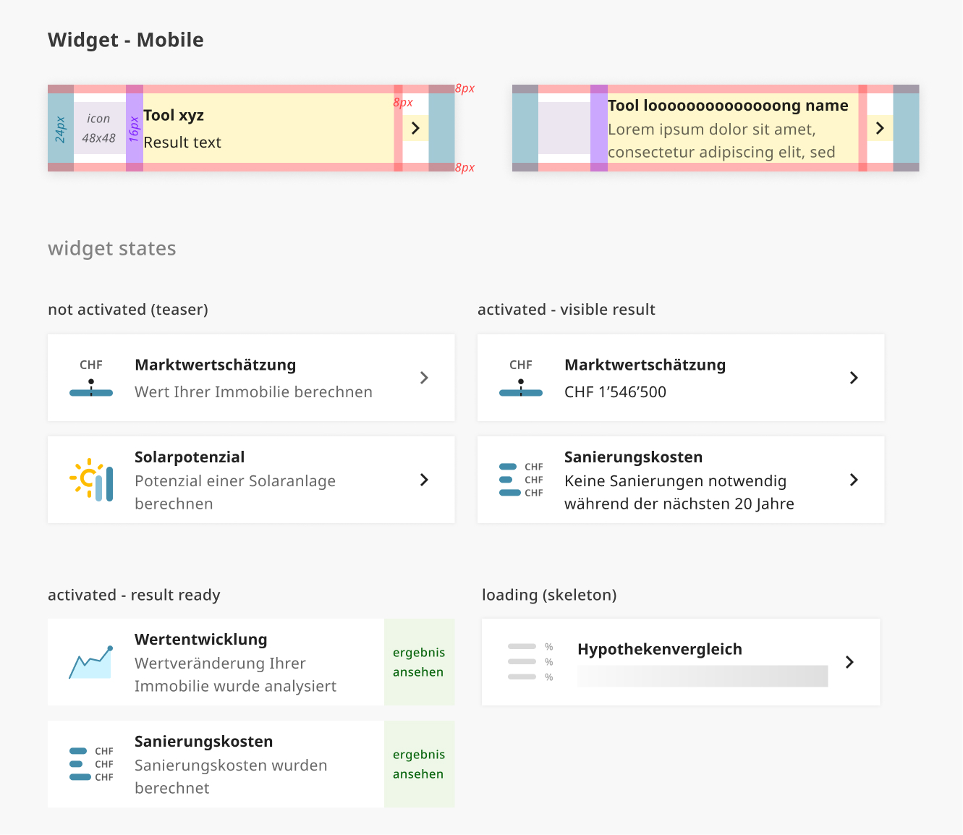The height and width of the screenshot is (835, 963).
Task: Click 'activated - visible result' label
Action: [567, 310]
